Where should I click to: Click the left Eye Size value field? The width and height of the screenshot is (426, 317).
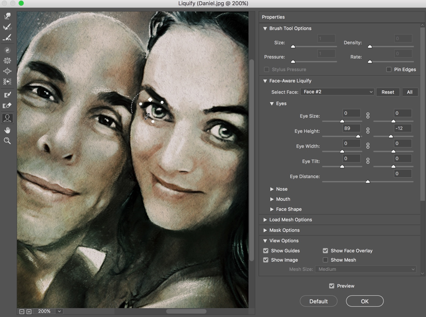351,113
